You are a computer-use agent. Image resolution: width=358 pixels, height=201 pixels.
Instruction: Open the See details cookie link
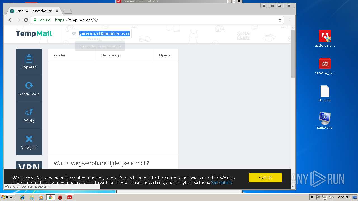click(221, 183)
